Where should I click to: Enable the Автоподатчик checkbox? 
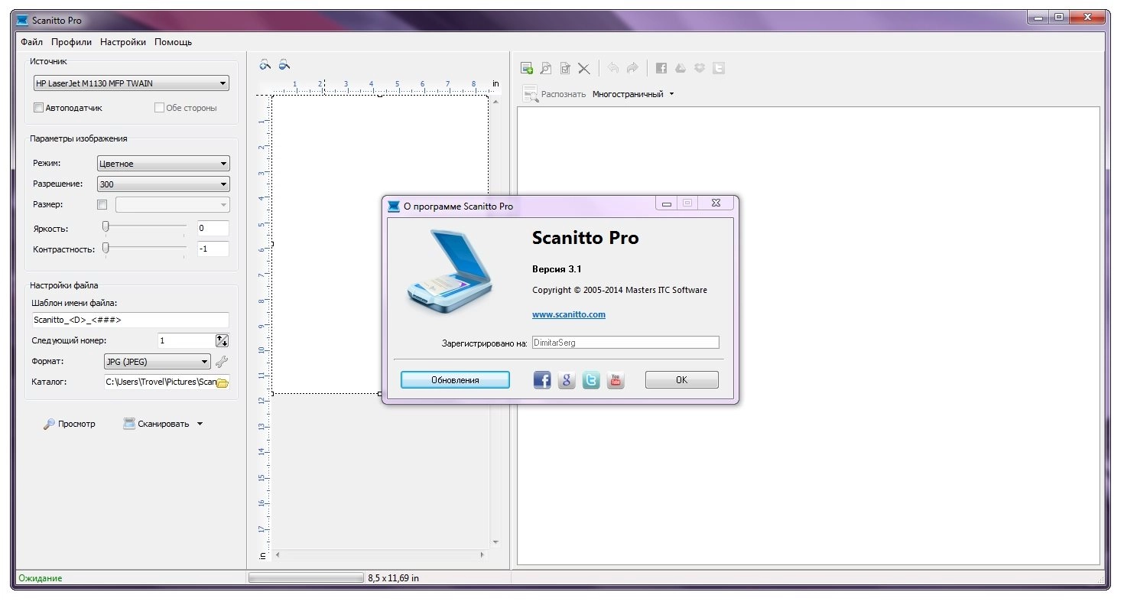tap(38, 108)
